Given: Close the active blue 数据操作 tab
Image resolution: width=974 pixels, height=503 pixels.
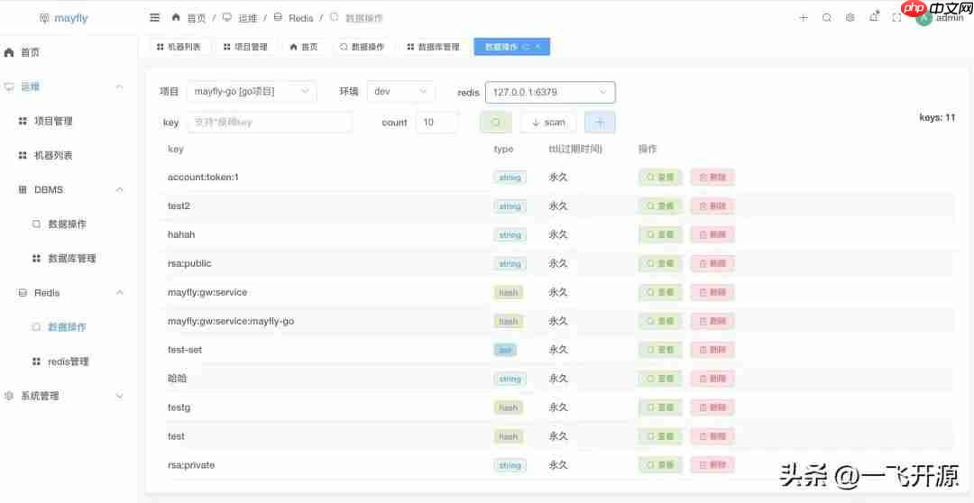Looking at the screenshot, I should [x=538, y=47].
